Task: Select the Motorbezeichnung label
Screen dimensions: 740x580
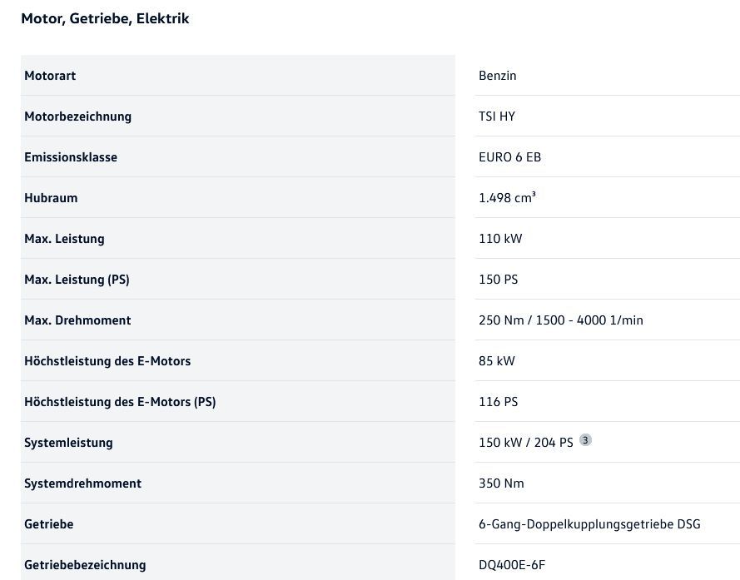Action: click(x=77, y=116)
